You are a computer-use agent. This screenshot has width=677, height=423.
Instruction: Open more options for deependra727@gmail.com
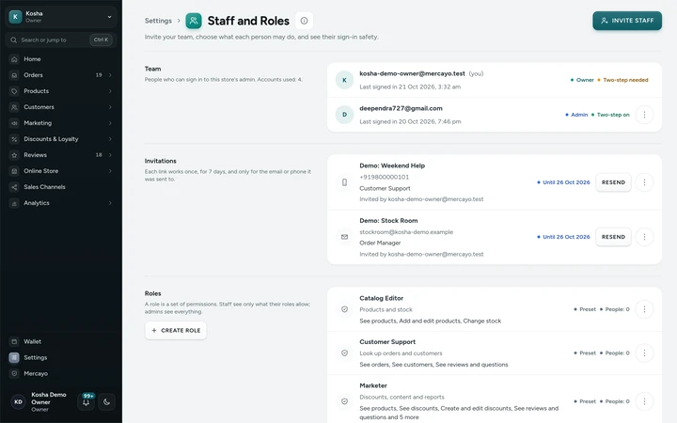[644, 115]
